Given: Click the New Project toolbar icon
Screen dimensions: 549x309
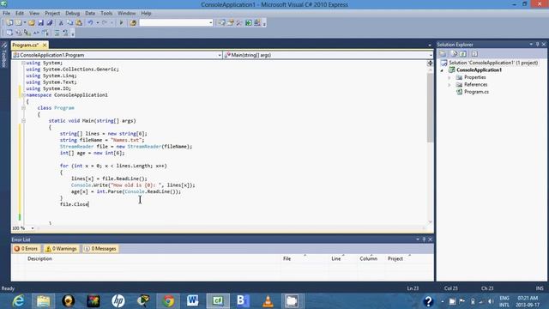Looking at the screenshot, I should 9,23.
